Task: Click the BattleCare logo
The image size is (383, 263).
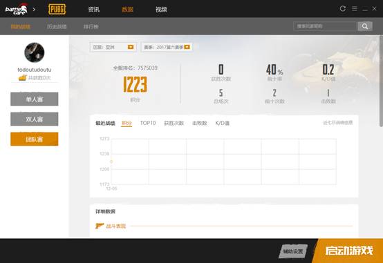Action: [x=16, y=9]
